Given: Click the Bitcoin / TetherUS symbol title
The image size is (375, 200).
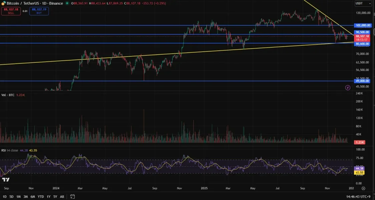Looking at the screenshot, I should tap(35, 3).
